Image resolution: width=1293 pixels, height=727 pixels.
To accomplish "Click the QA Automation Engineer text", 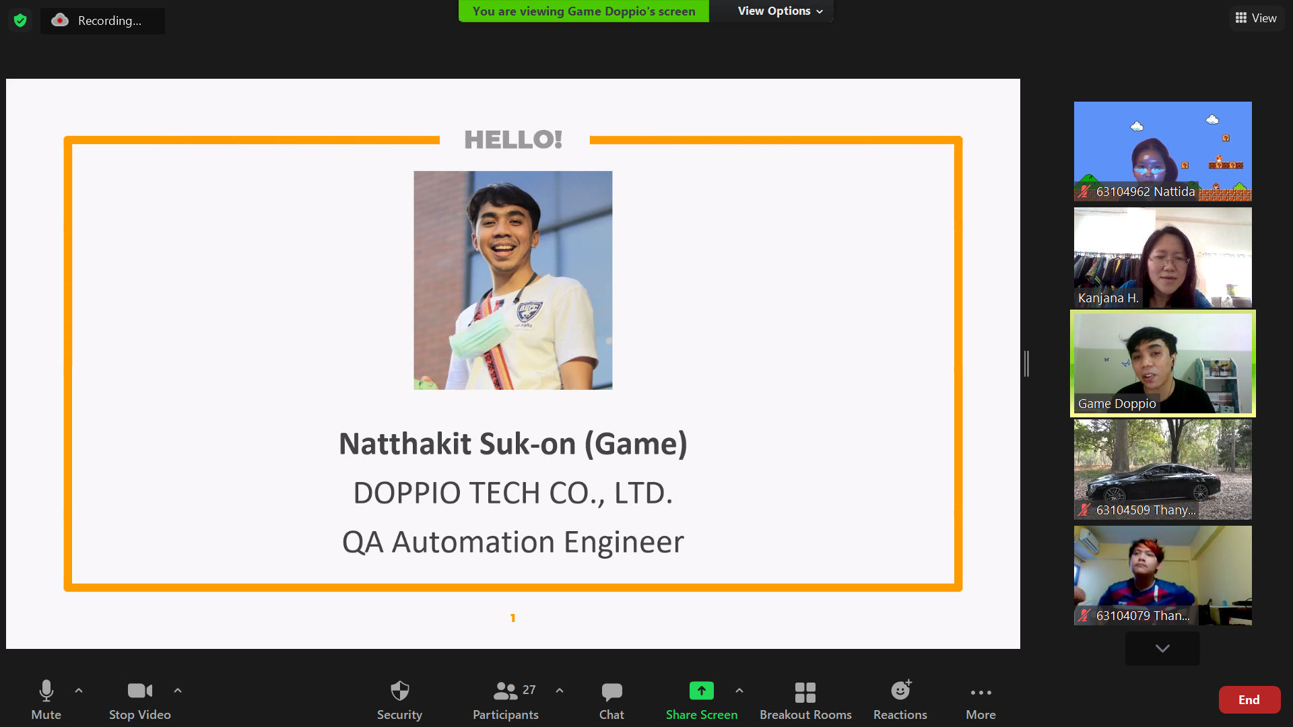I will point(513,543).
